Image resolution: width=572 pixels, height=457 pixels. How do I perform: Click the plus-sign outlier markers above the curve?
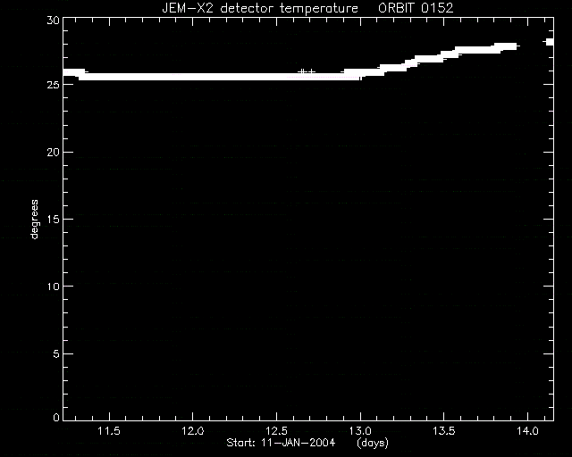pyautogui.click(x=307, y=71)
